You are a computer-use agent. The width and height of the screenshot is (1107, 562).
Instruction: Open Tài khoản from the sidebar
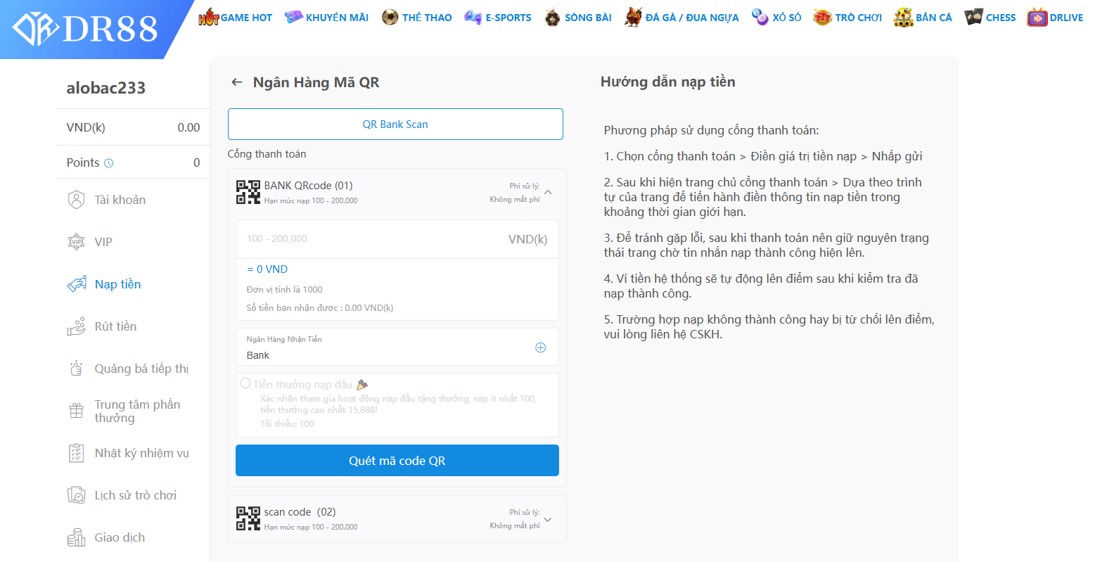tap(120, 200)
